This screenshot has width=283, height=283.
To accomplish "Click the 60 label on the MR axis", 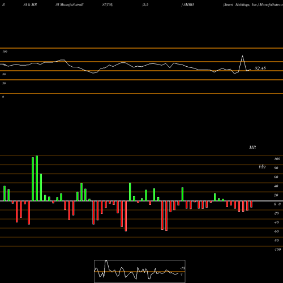I will [276, 177].
